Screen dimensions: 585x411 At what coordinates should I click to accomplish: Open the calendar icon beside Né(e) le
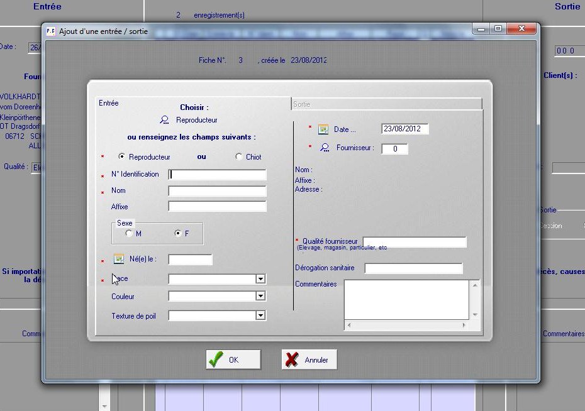(x=118, y=259)
